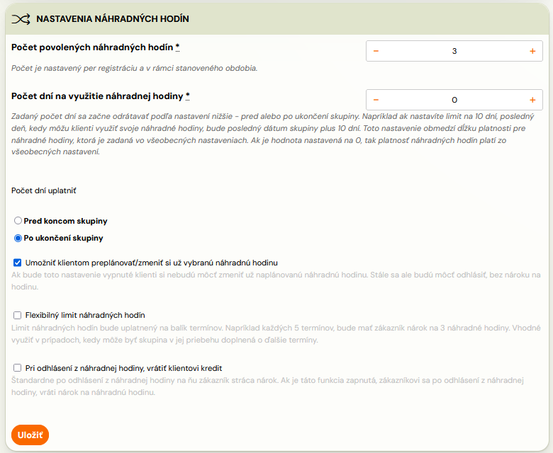Click the hint text Počet je nastavený per registráciu
Image resolution: width=553 pixels, height=453 pixels.
point(135,68)
